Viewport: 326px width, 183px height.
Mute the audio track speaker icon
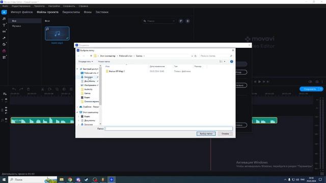point(6,119)
